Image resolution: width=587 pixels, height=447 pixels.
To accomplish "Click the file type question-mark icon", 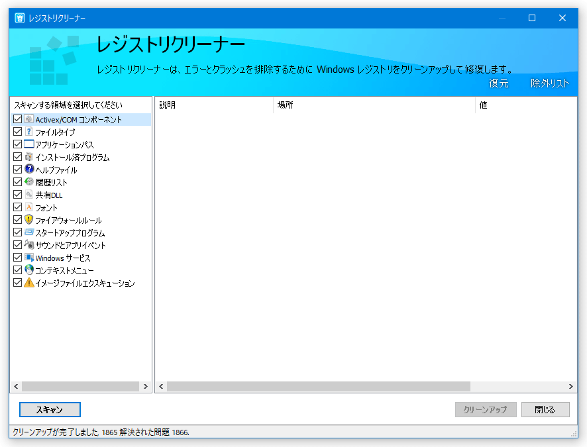I will click(29, 132).
